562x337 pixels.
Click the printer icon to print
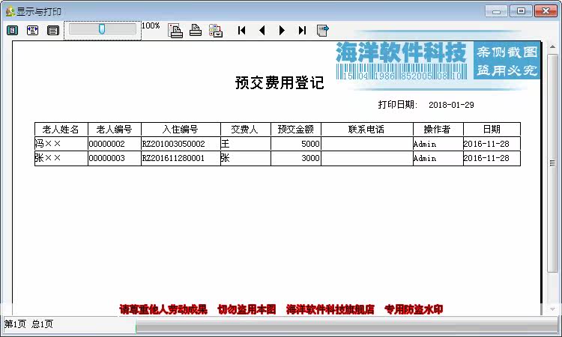pyautogui.click(x=196, y=31)
